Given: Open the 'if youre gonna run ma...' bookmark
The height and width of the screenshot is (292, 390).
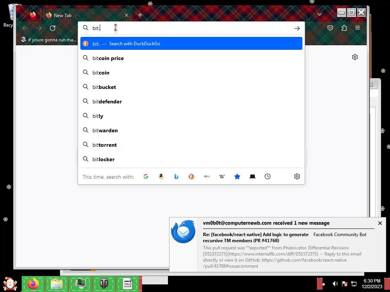Looking at the screenshot, I should [49, 40].
